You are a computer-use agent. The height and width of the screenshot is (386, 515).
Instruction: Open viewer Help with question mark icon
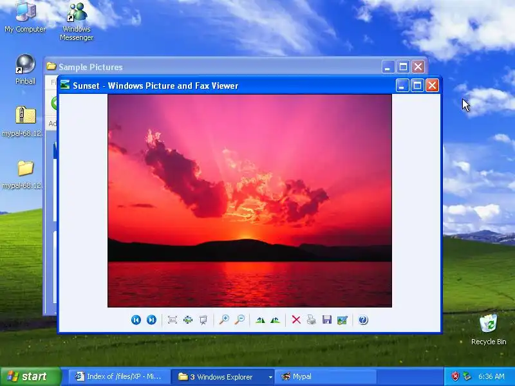point(363,320)
